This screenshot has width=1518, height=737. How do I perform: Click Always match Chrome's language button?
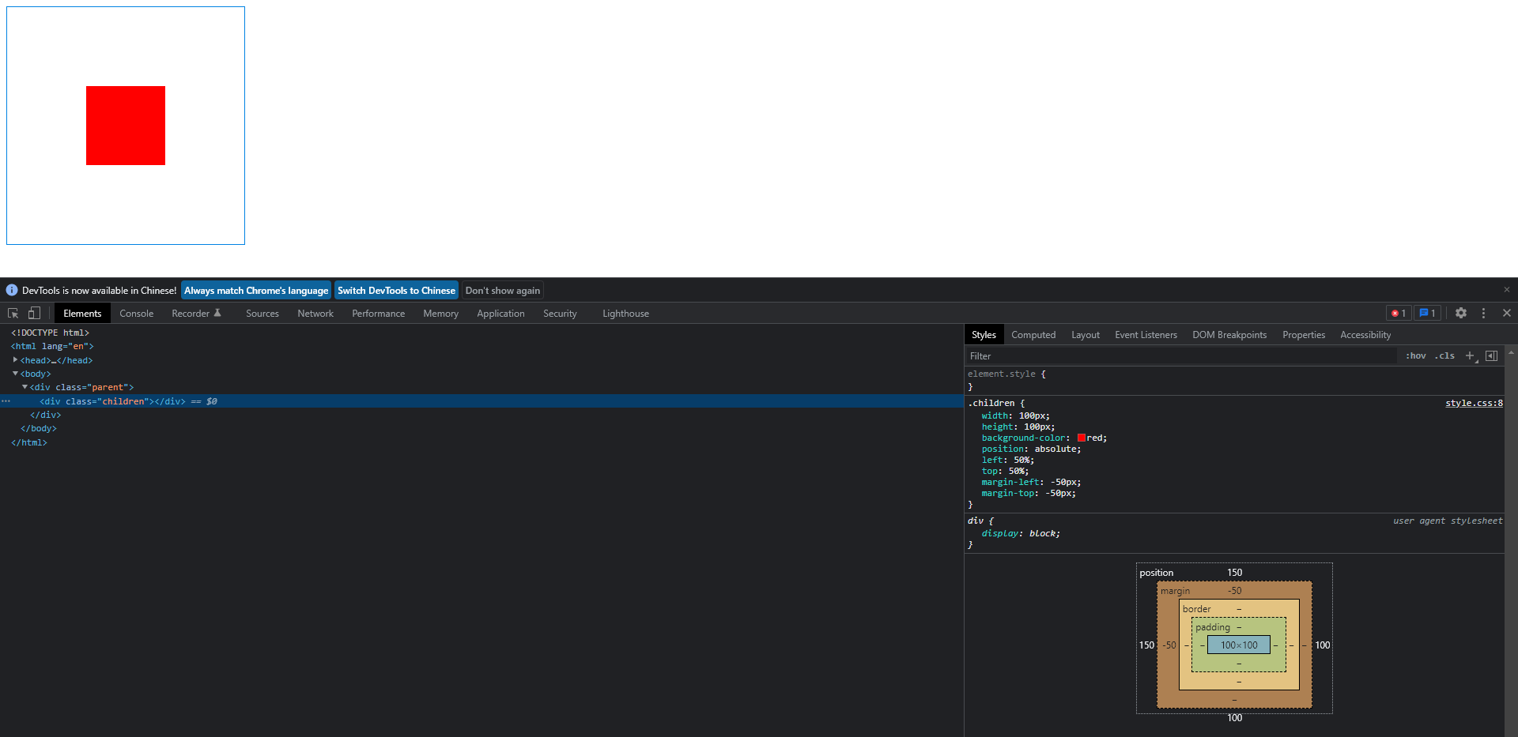(x=256, y=290)
